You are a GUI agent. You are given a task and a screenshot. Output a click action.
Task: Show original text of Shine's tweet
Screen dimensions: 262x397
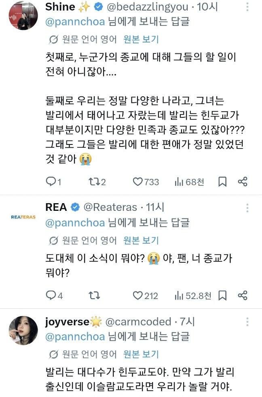coord(141,40)
